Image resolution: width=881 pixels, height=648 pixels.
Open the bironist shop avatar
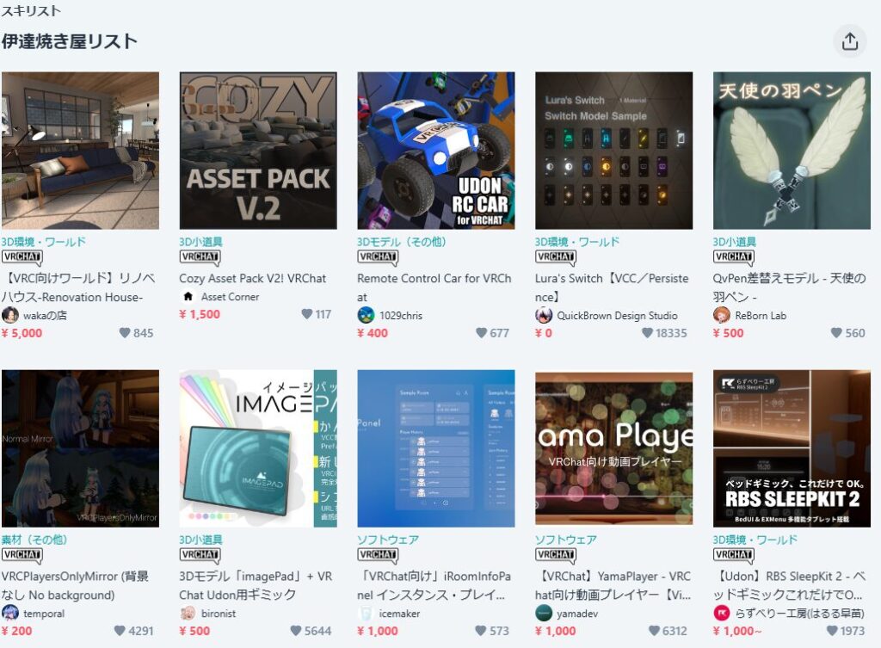click(188, 614)
